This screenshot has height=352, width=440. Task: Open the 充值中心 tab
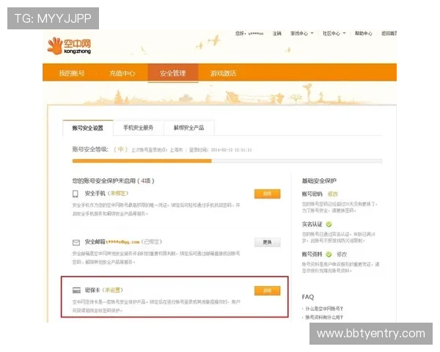coord(122,73)
